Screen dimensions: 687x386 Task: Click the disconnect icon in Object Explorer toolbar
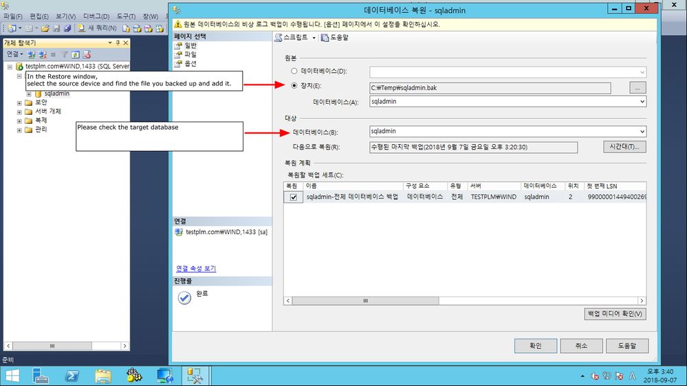43,55
